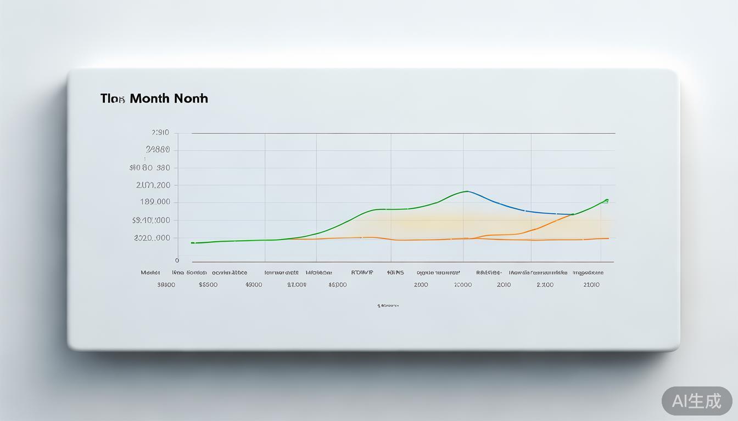Click the "$8500" x-axis value
Image resolution: width=738 pixels, height=421 pixels.
[x=208, y=285]
